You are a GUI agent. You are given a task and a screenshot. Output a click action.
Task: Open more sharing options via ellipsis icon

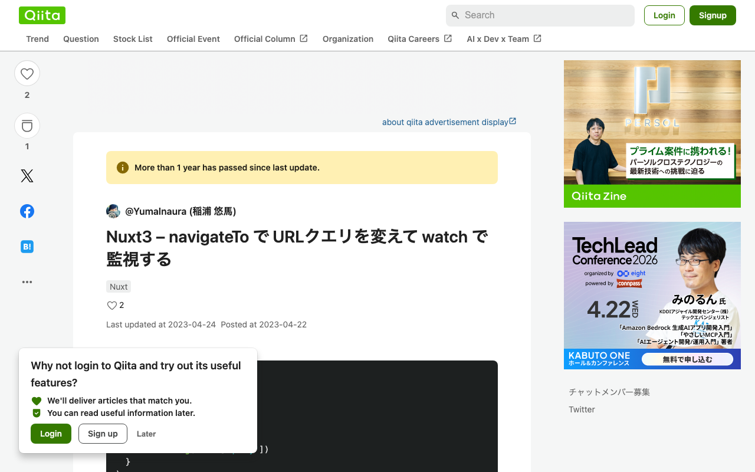coord(27,281)
